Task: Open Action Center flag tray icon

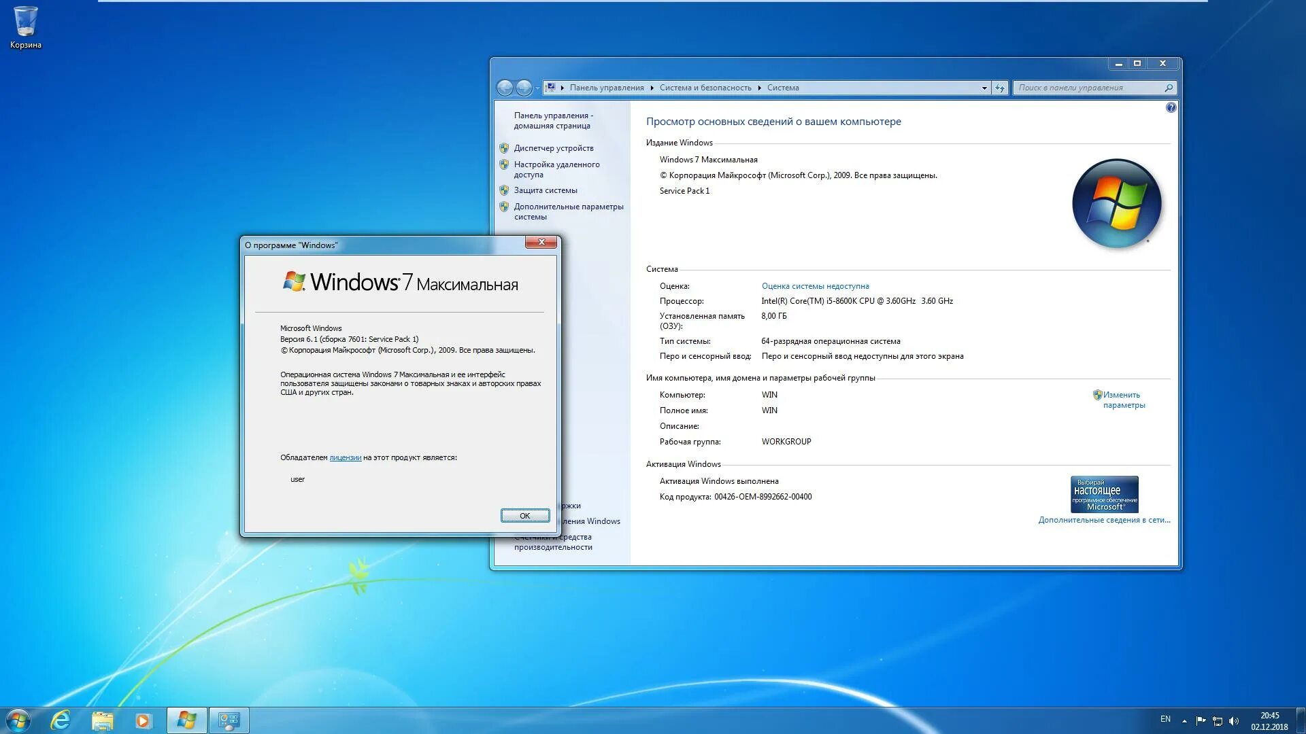Action: tap(1201, 720)
